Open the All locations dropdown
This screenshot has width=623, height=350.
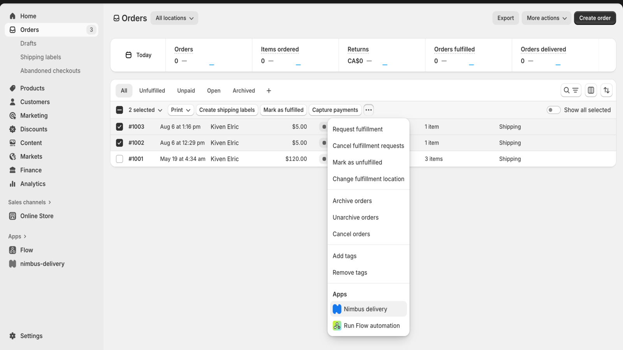click(x=174, y=18)
